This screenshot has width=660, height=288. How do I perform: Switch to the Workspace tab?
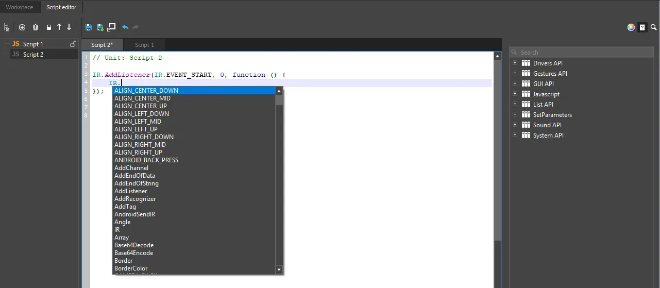(x=20, y=7)
